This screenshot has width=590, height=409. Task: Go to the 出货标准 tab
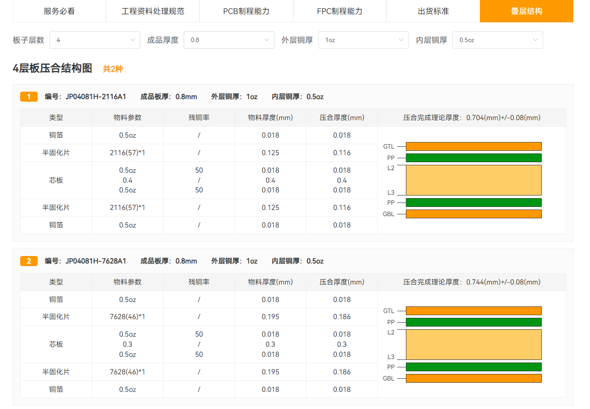point(433,11)
